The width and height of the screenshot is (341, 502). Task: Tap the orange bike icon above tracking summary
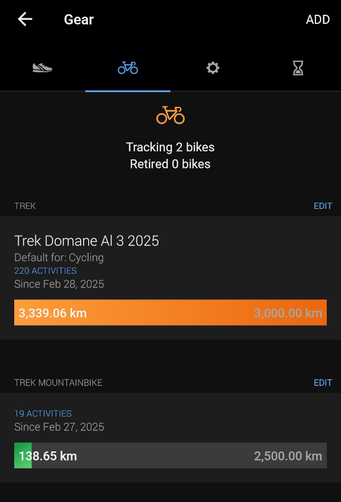[x=170, y=116]
